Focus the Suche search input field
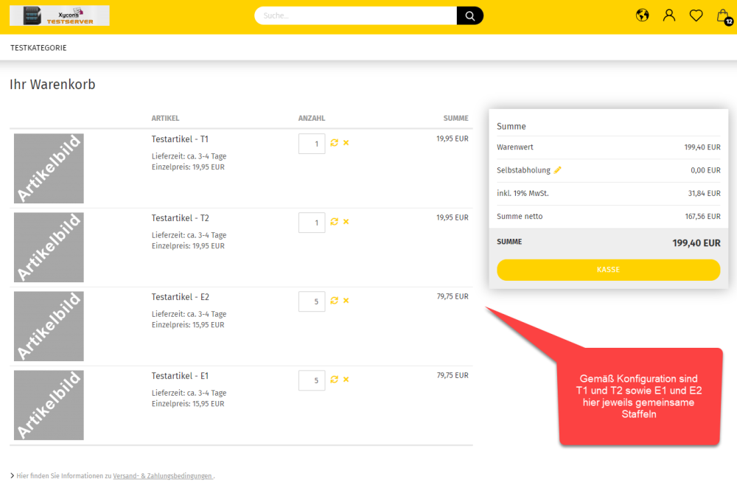 point(357,15)
